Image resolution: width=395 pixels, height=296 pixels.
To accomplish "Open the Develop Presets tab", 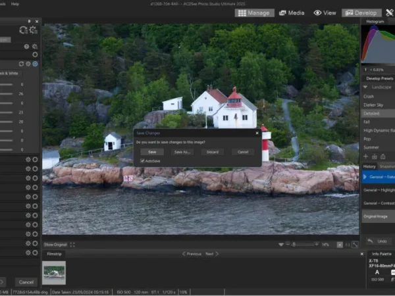I will point(379,78).
